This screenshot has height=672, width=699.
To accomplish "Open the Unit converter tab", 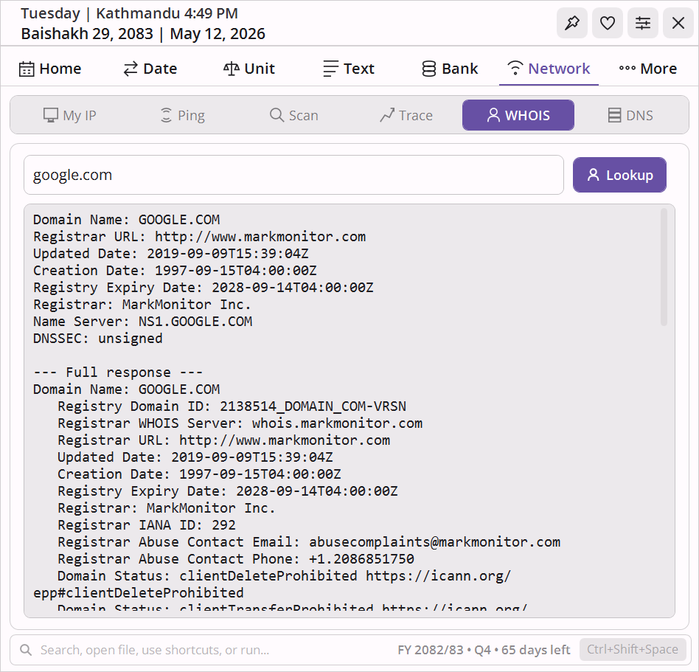I will (249, 69).
